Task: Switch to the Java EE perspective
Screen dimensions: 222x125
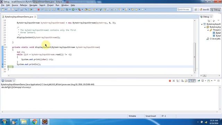Action: 204,10
